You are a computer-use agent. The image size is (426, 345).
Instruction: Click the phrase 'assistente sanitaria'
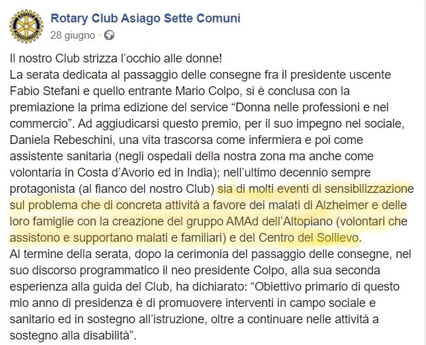click(61, 156)
